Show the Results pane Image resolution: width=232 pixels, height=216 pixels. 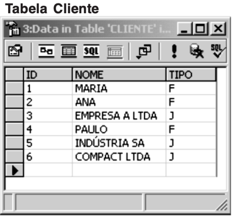click(115, 52)
